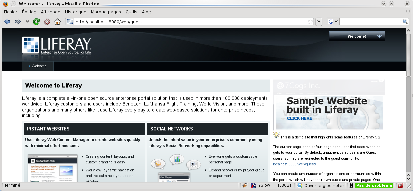This screenshot has height=191, width=413.
Task: Bookmark this page with the star icon
Action: 310,22
